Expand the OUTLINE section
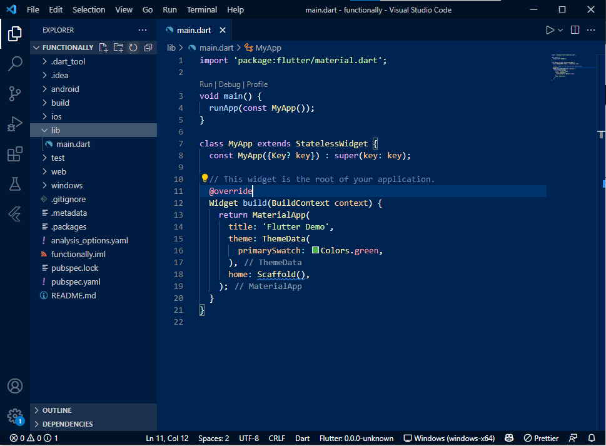Screen dimensions: 606x446 coord(56,410)
